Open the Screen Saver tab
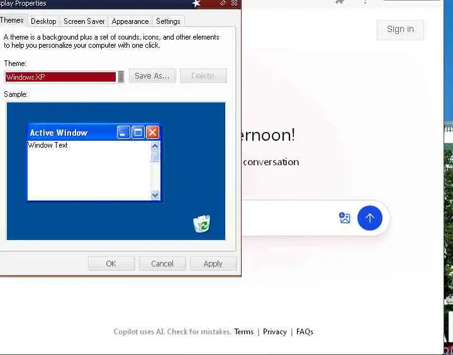The width and height of the screenshot is (453, 355). 84,21
